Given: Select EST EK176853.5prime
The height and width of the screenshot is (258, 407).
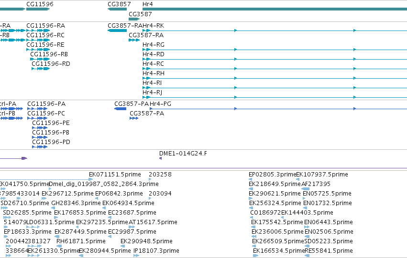Looking at the screenshot, I should (80, 213).
